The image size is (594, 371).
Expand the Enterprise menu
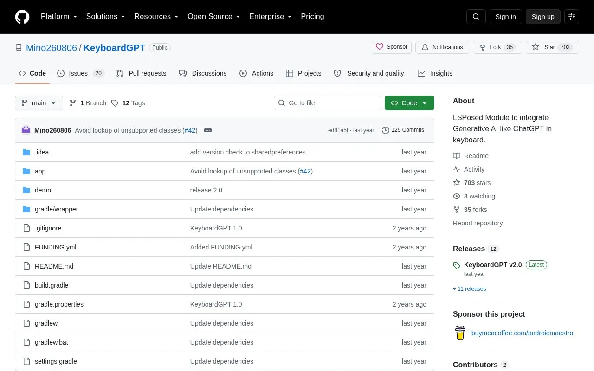[271, 17]
